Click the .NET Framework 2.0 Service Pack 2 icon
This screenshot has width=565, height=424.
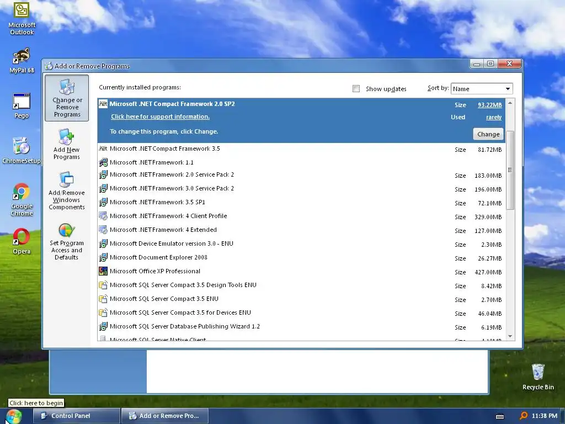tap(103, 175)
